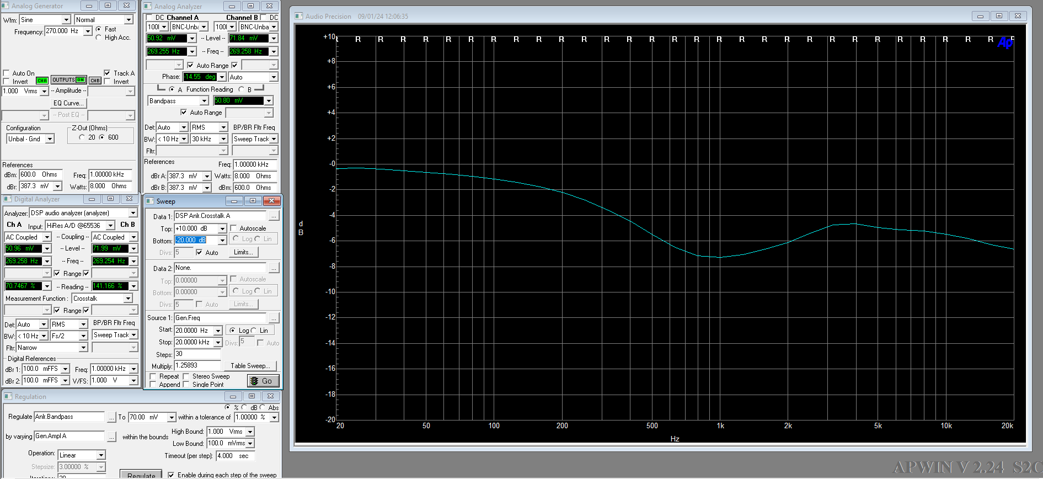Open Ch A AC Coupled dropdown
This screenshot has width=1043, height=479.
(47, 237)
